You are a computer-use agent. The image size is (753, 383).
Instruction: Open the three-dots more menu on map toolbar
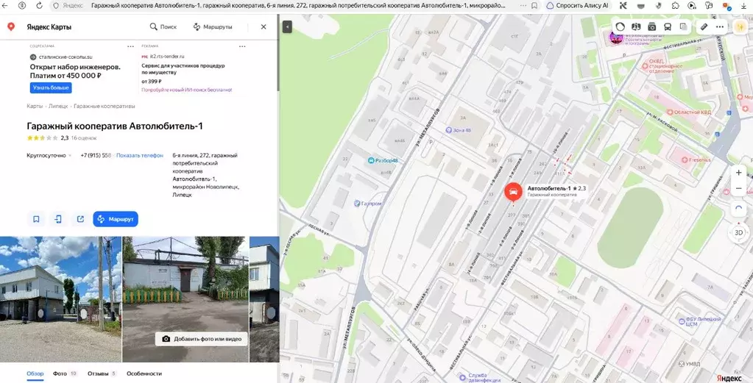coord(719,27)
